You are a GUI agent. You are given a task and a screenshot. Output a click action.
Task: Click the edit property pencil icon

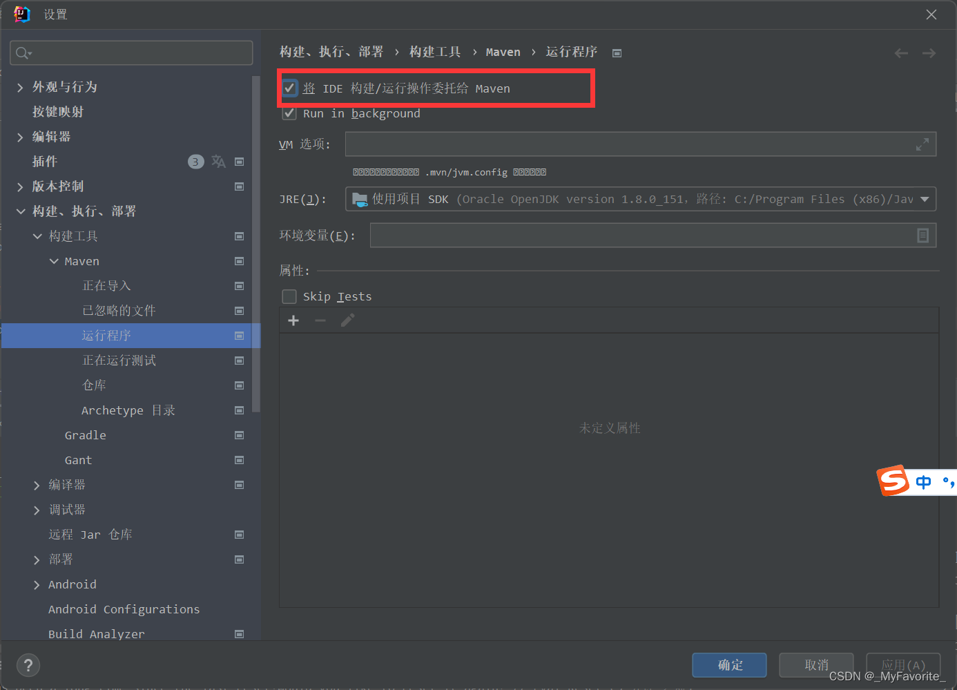click(348, 320)
